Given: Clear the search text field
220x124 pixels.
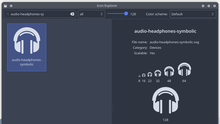Looking at the screenshot, I should [x=72, y=14].
